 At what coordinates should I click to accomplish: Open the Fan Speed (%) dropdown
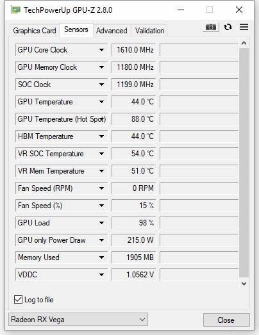101,206
